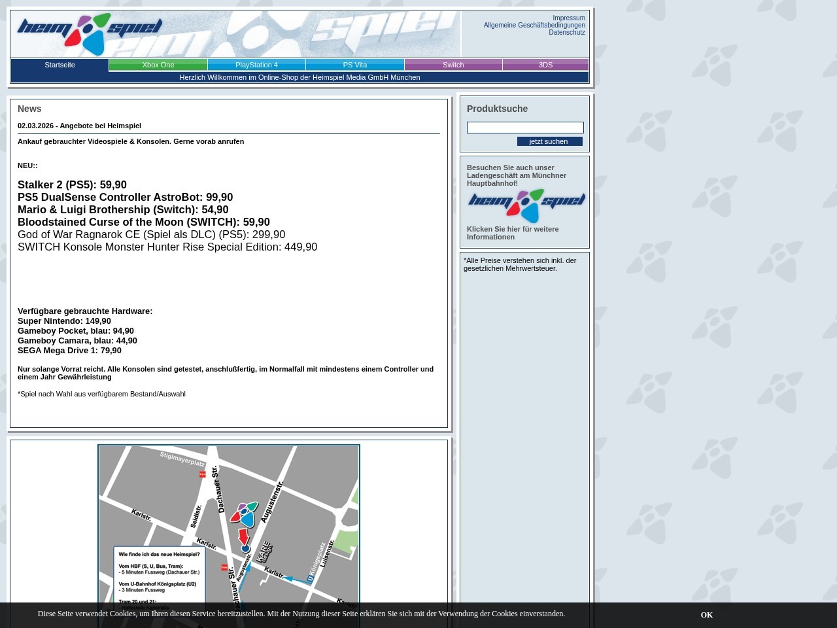Click the Produktsuche input field

525,127
